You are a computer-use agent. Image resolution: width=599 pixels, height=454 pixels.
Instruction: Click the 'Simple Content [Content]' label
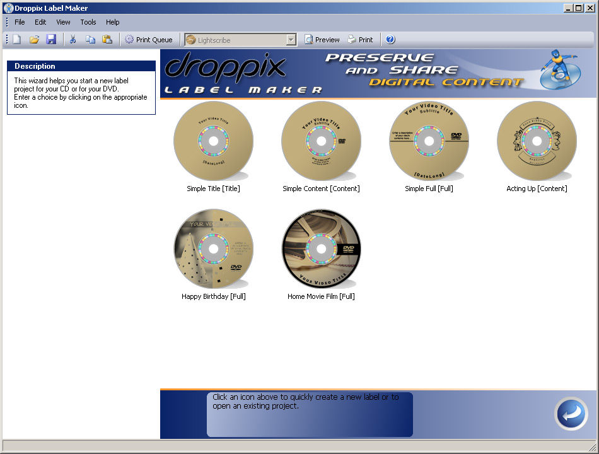322,189
